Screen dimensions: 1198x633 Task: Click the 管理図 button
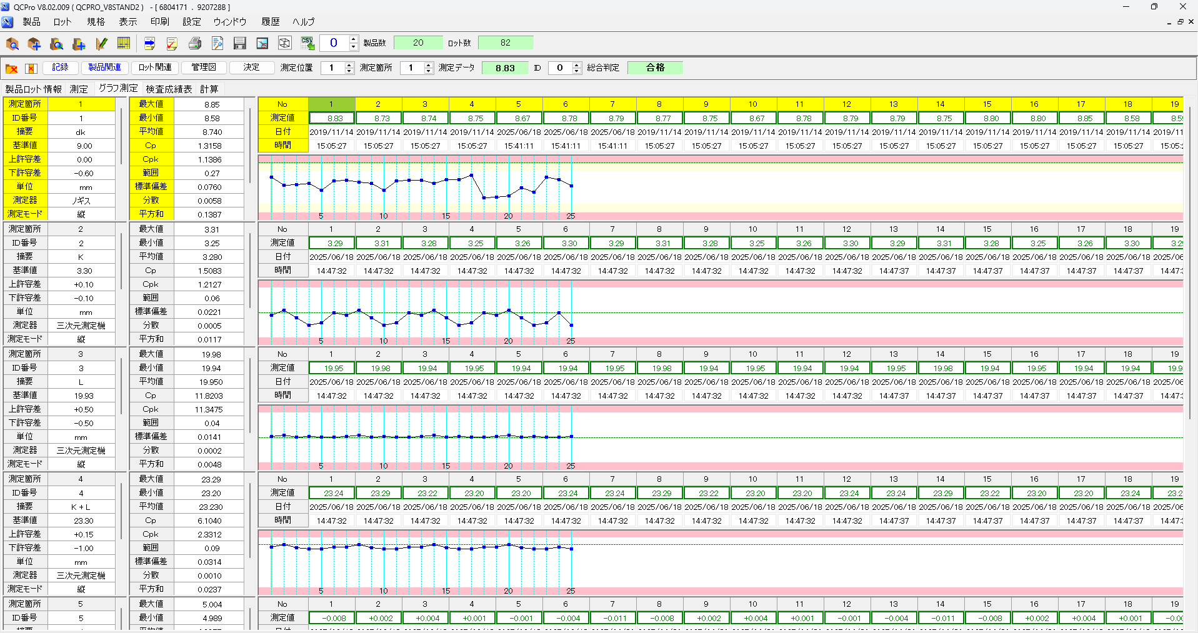click(204, 67)
